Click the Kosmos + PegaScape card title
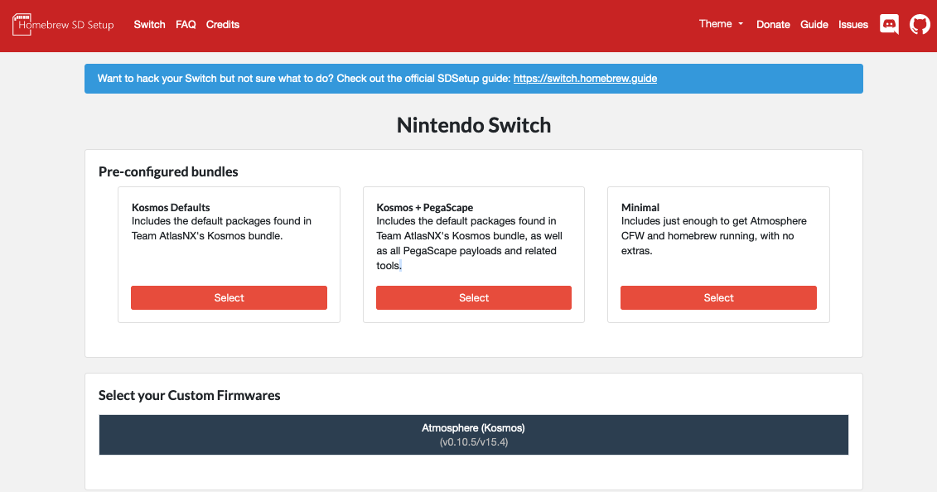937x492 pixels. 425,207
